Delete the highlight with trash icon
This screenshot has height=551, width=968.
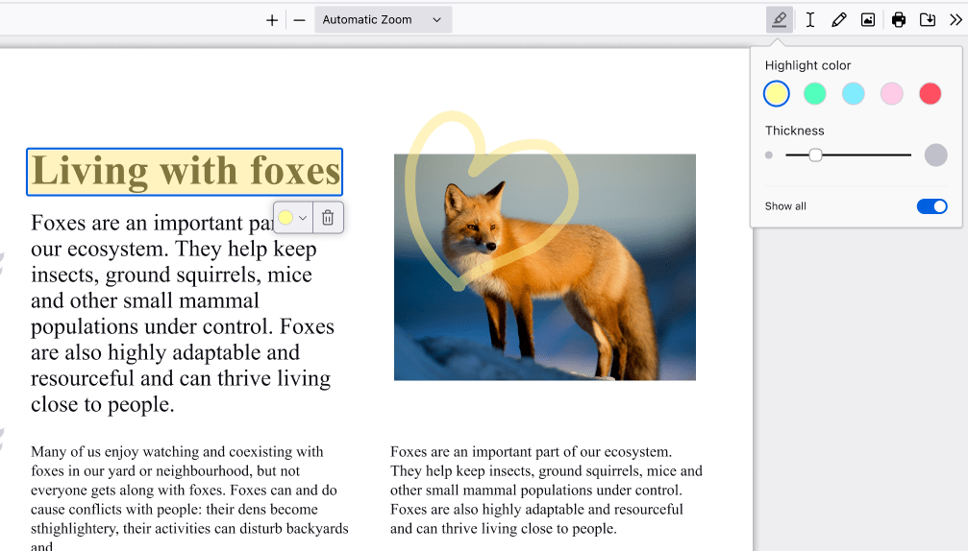(x=328, y=218)
